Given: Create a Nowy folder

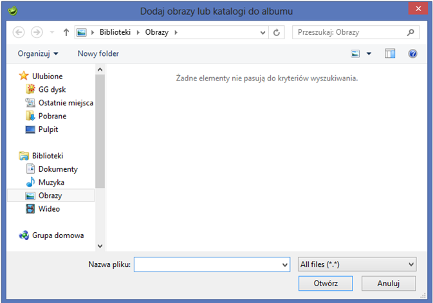Looking at the screenshot, I should 98,53.
